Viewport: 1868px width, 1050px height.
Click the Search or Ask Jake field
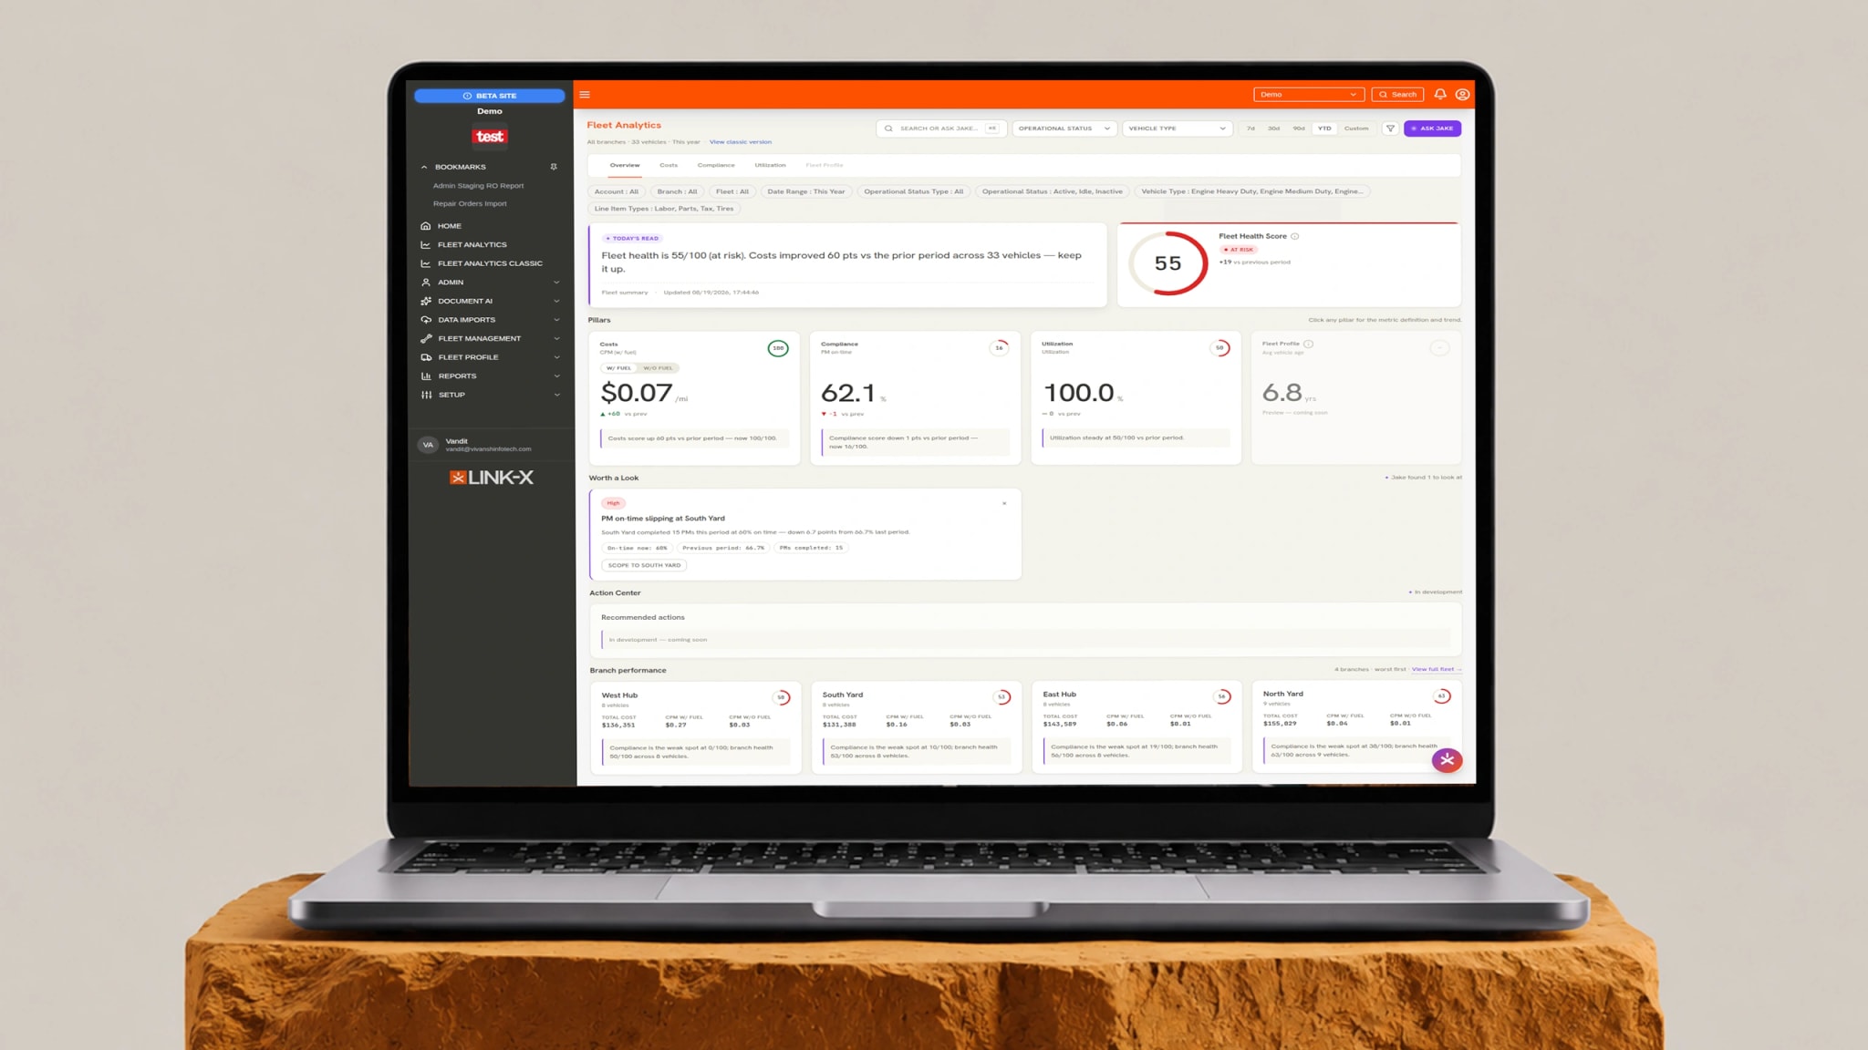tap(941, 129)
